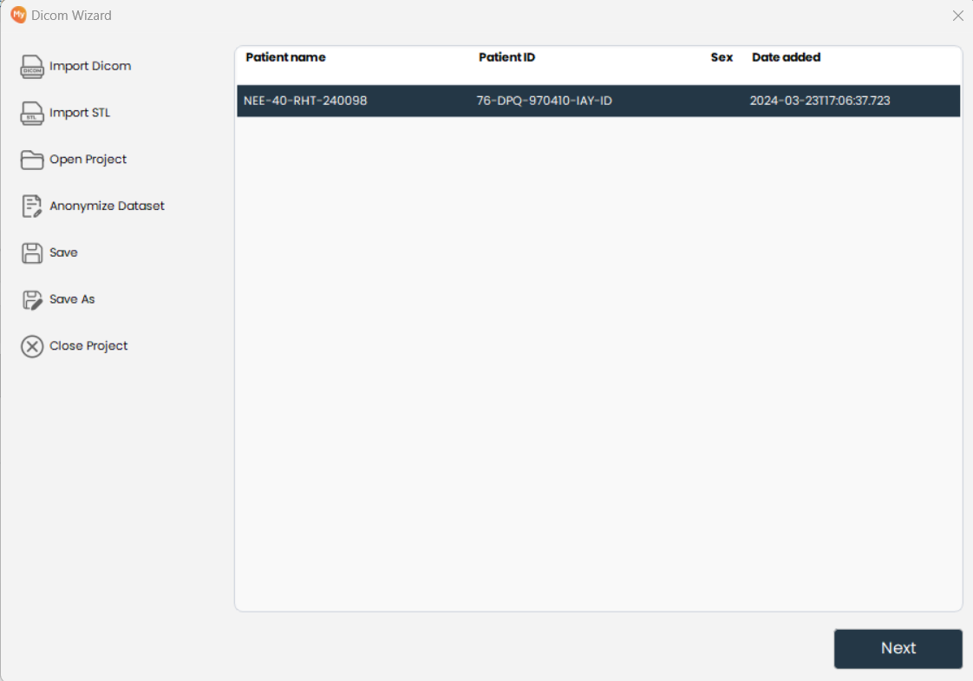The image size is (973, 681).
Task: Click the Sex column header
Action: 722,57
